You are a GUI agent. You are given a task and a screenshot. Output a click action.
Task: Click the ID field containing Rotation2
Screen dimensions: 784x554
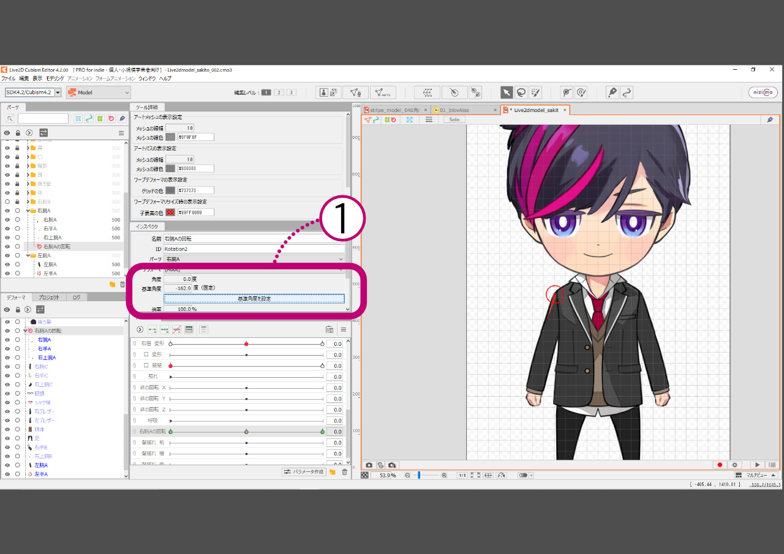tap(254, 249)
